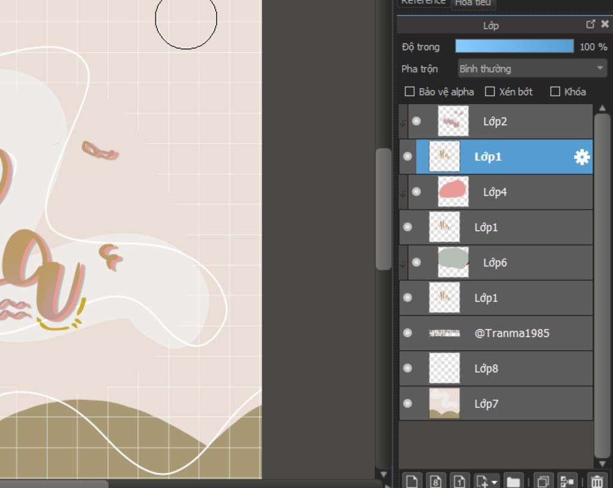The height and width of the screenshot is (488, 613).
Task: Click the grey-green Lớp6 layer thumbnail
Action: [x=453, y=262]
